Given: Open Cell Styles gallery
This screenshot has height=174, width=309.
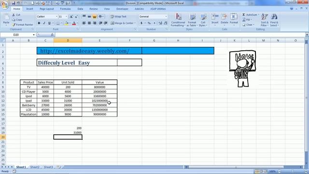Looking at the screenshot, I should point(203,20).
